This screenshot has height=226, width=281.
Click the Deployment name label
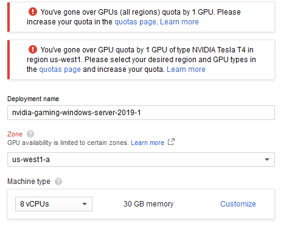[x=33, y=99]
